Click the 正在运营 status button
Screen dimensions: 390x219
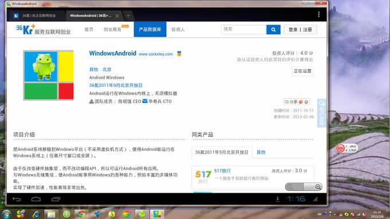[x=302, y=71]
